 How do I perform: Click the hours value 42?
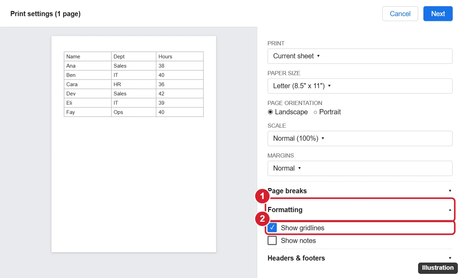[180, 94]
